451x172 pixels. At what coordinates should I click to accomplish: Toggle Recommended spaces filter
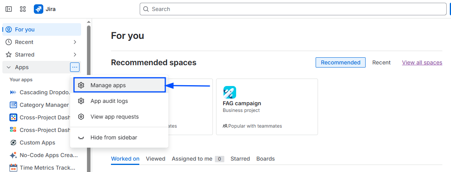click(x=340, y=62)
